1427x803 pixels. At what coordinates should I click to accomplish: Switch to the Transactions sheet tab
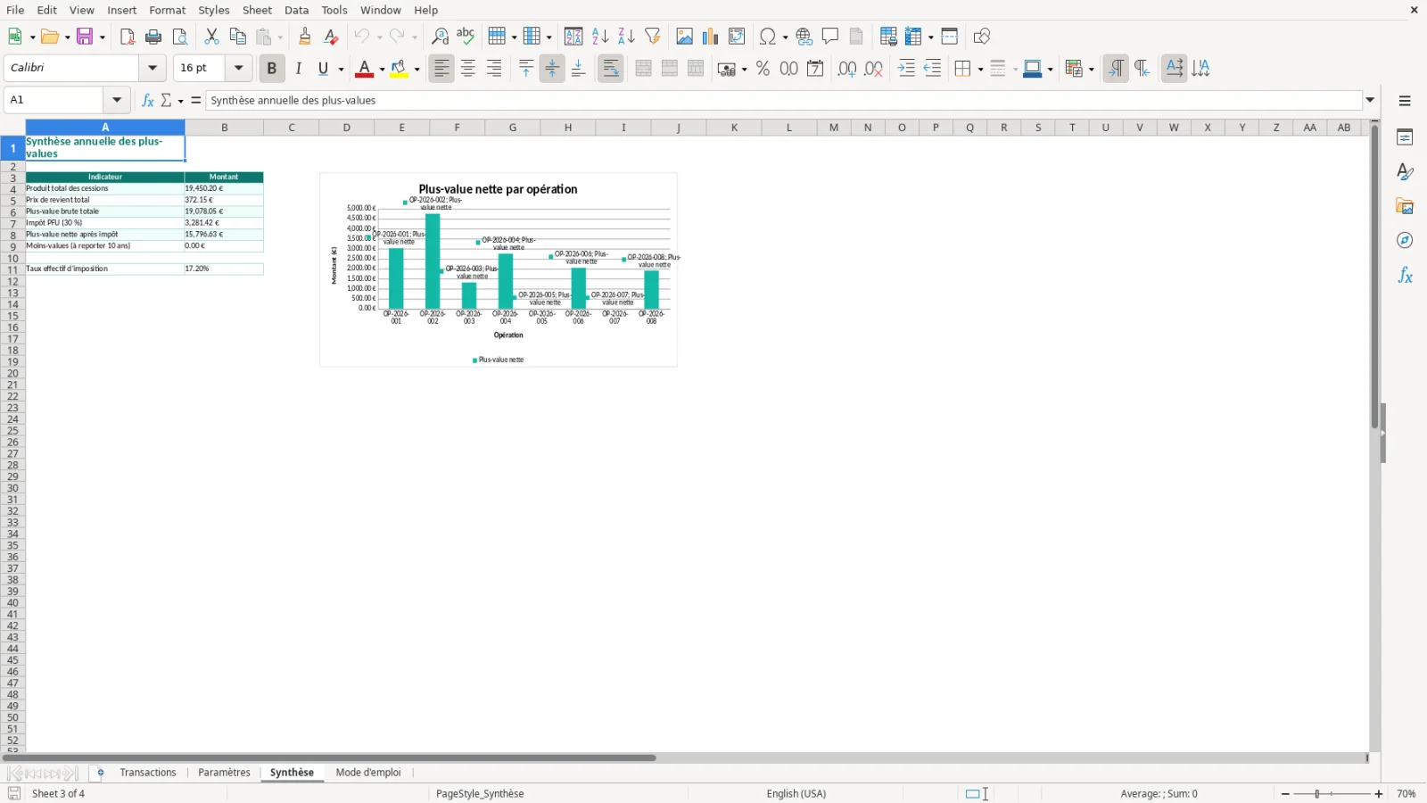(x=148, y=773)
